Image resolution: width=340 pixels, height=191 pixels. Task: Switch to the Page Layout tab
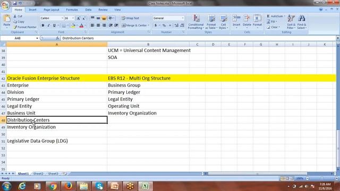coord(52,10)
